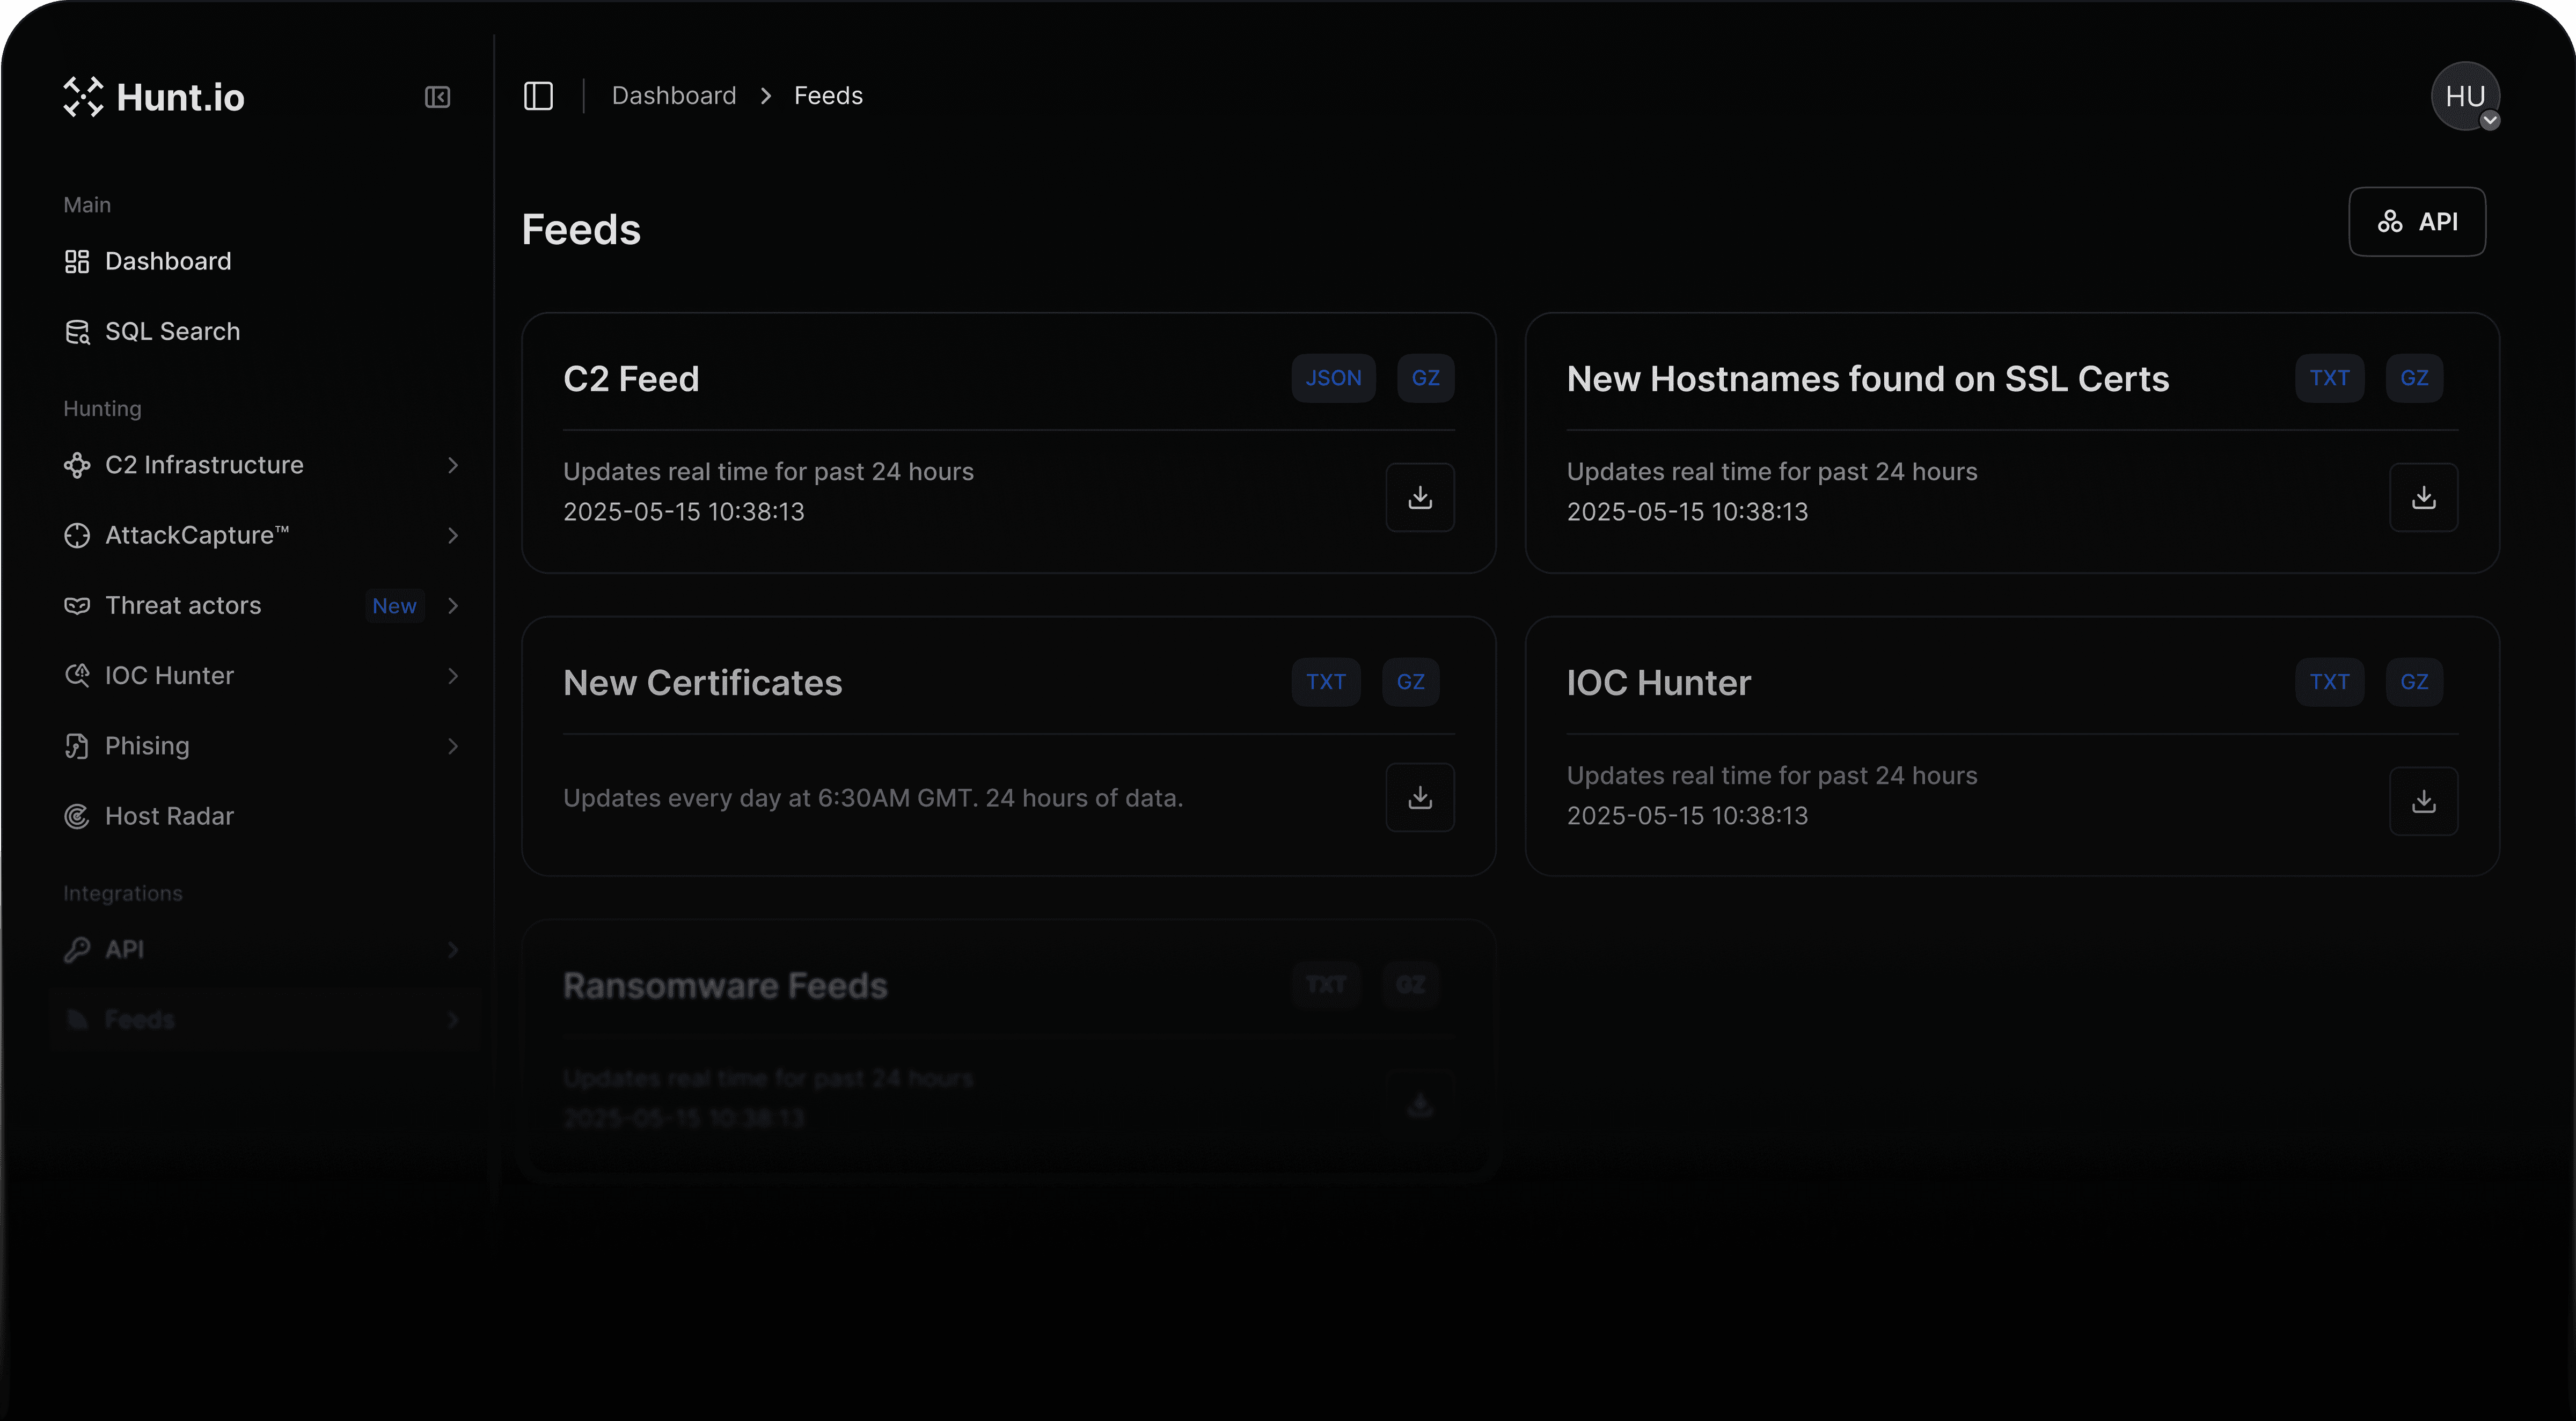Open Host Radar from sidebar
Screen dimensions: 2576x1421
[169, 816]
